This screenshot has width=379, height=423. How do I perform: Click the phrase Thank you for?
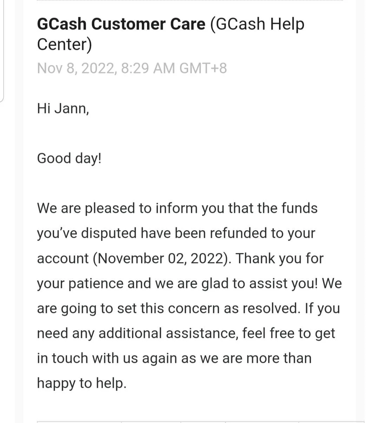279,259
